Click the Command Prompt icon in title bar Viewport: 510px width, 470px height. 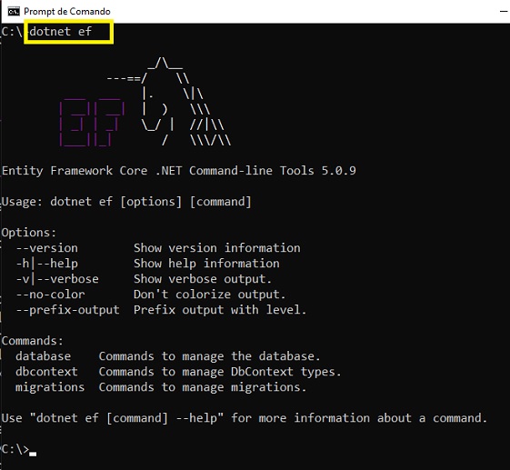pos(14,12)
